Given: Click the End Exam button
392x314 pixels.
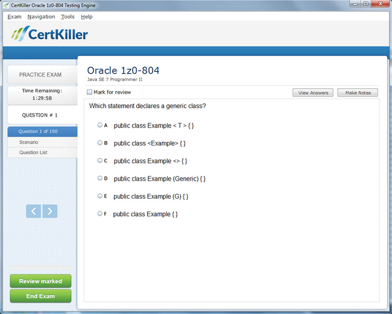Looking at the screenshot, I should coord(40,296).
